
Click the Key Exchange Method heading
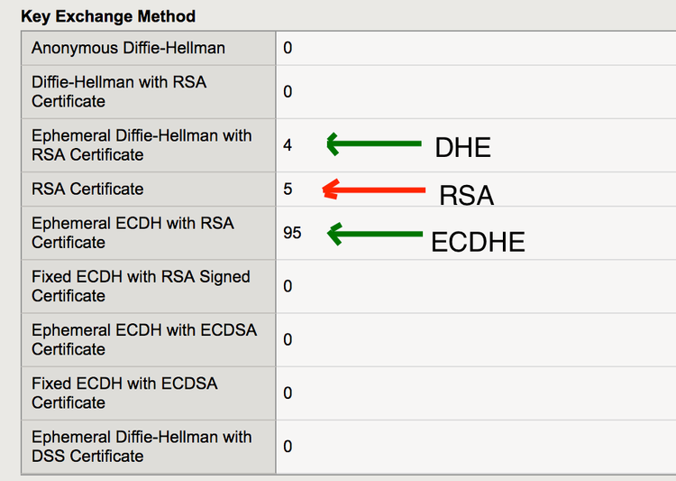click(108, 16)
